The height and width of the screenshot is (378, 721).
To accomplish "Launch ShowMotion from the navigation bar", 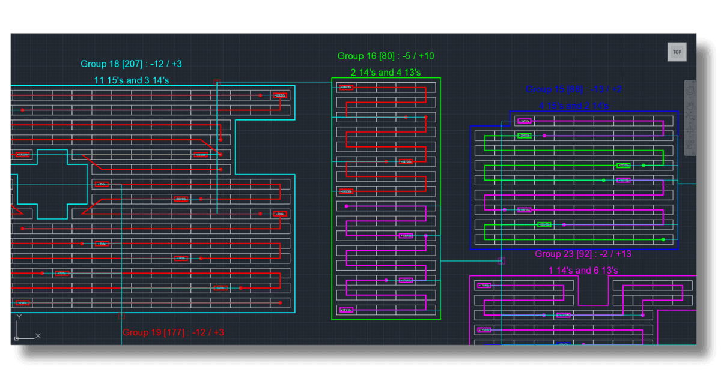I will point(690,145).
